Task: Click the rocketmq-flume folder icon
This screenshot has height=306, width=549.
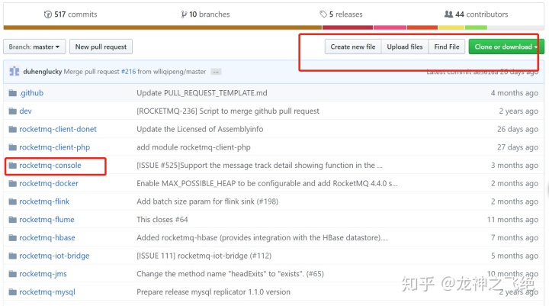Action: 13,220
